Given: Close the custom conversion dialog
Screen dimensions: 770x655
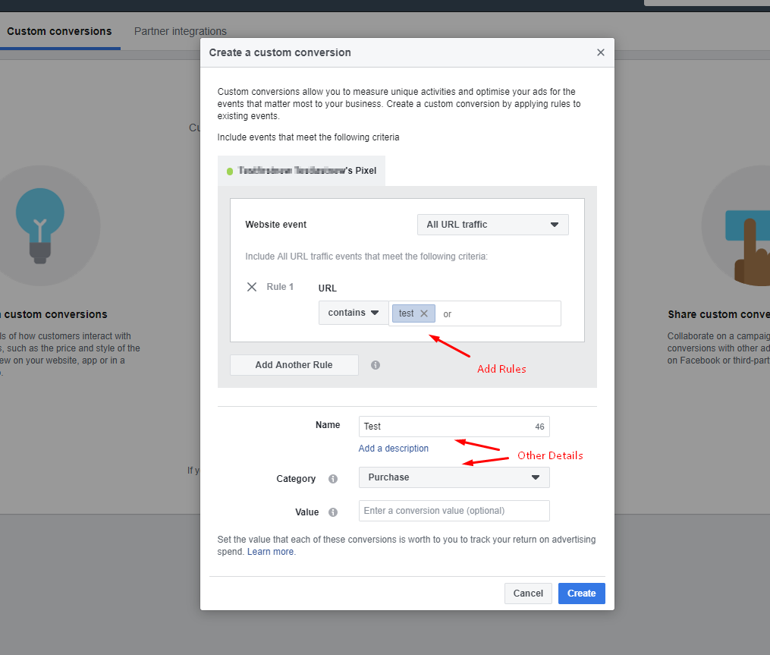Looking at the screenshot, I should tap(600, 53).
